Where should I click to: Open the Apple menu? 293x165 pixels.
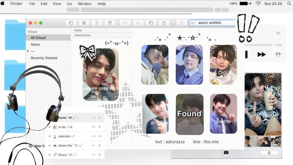pyautogui.click(x=3, y=3)
